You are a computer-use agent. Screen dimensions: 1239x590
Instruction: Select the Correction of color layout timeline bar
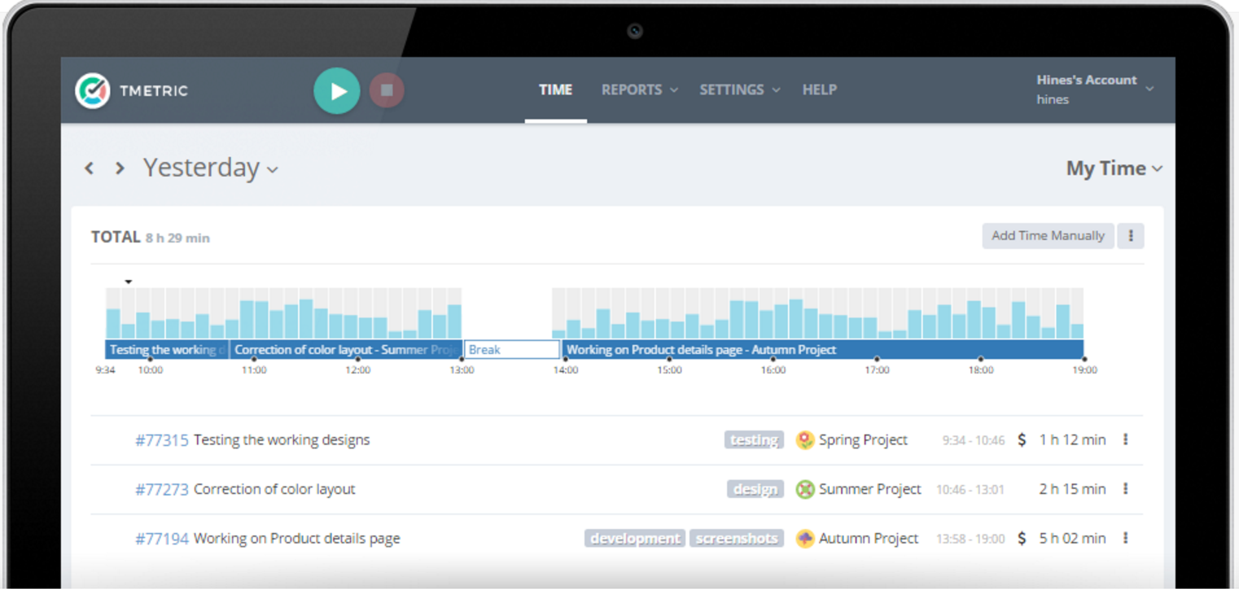[346, 349]
